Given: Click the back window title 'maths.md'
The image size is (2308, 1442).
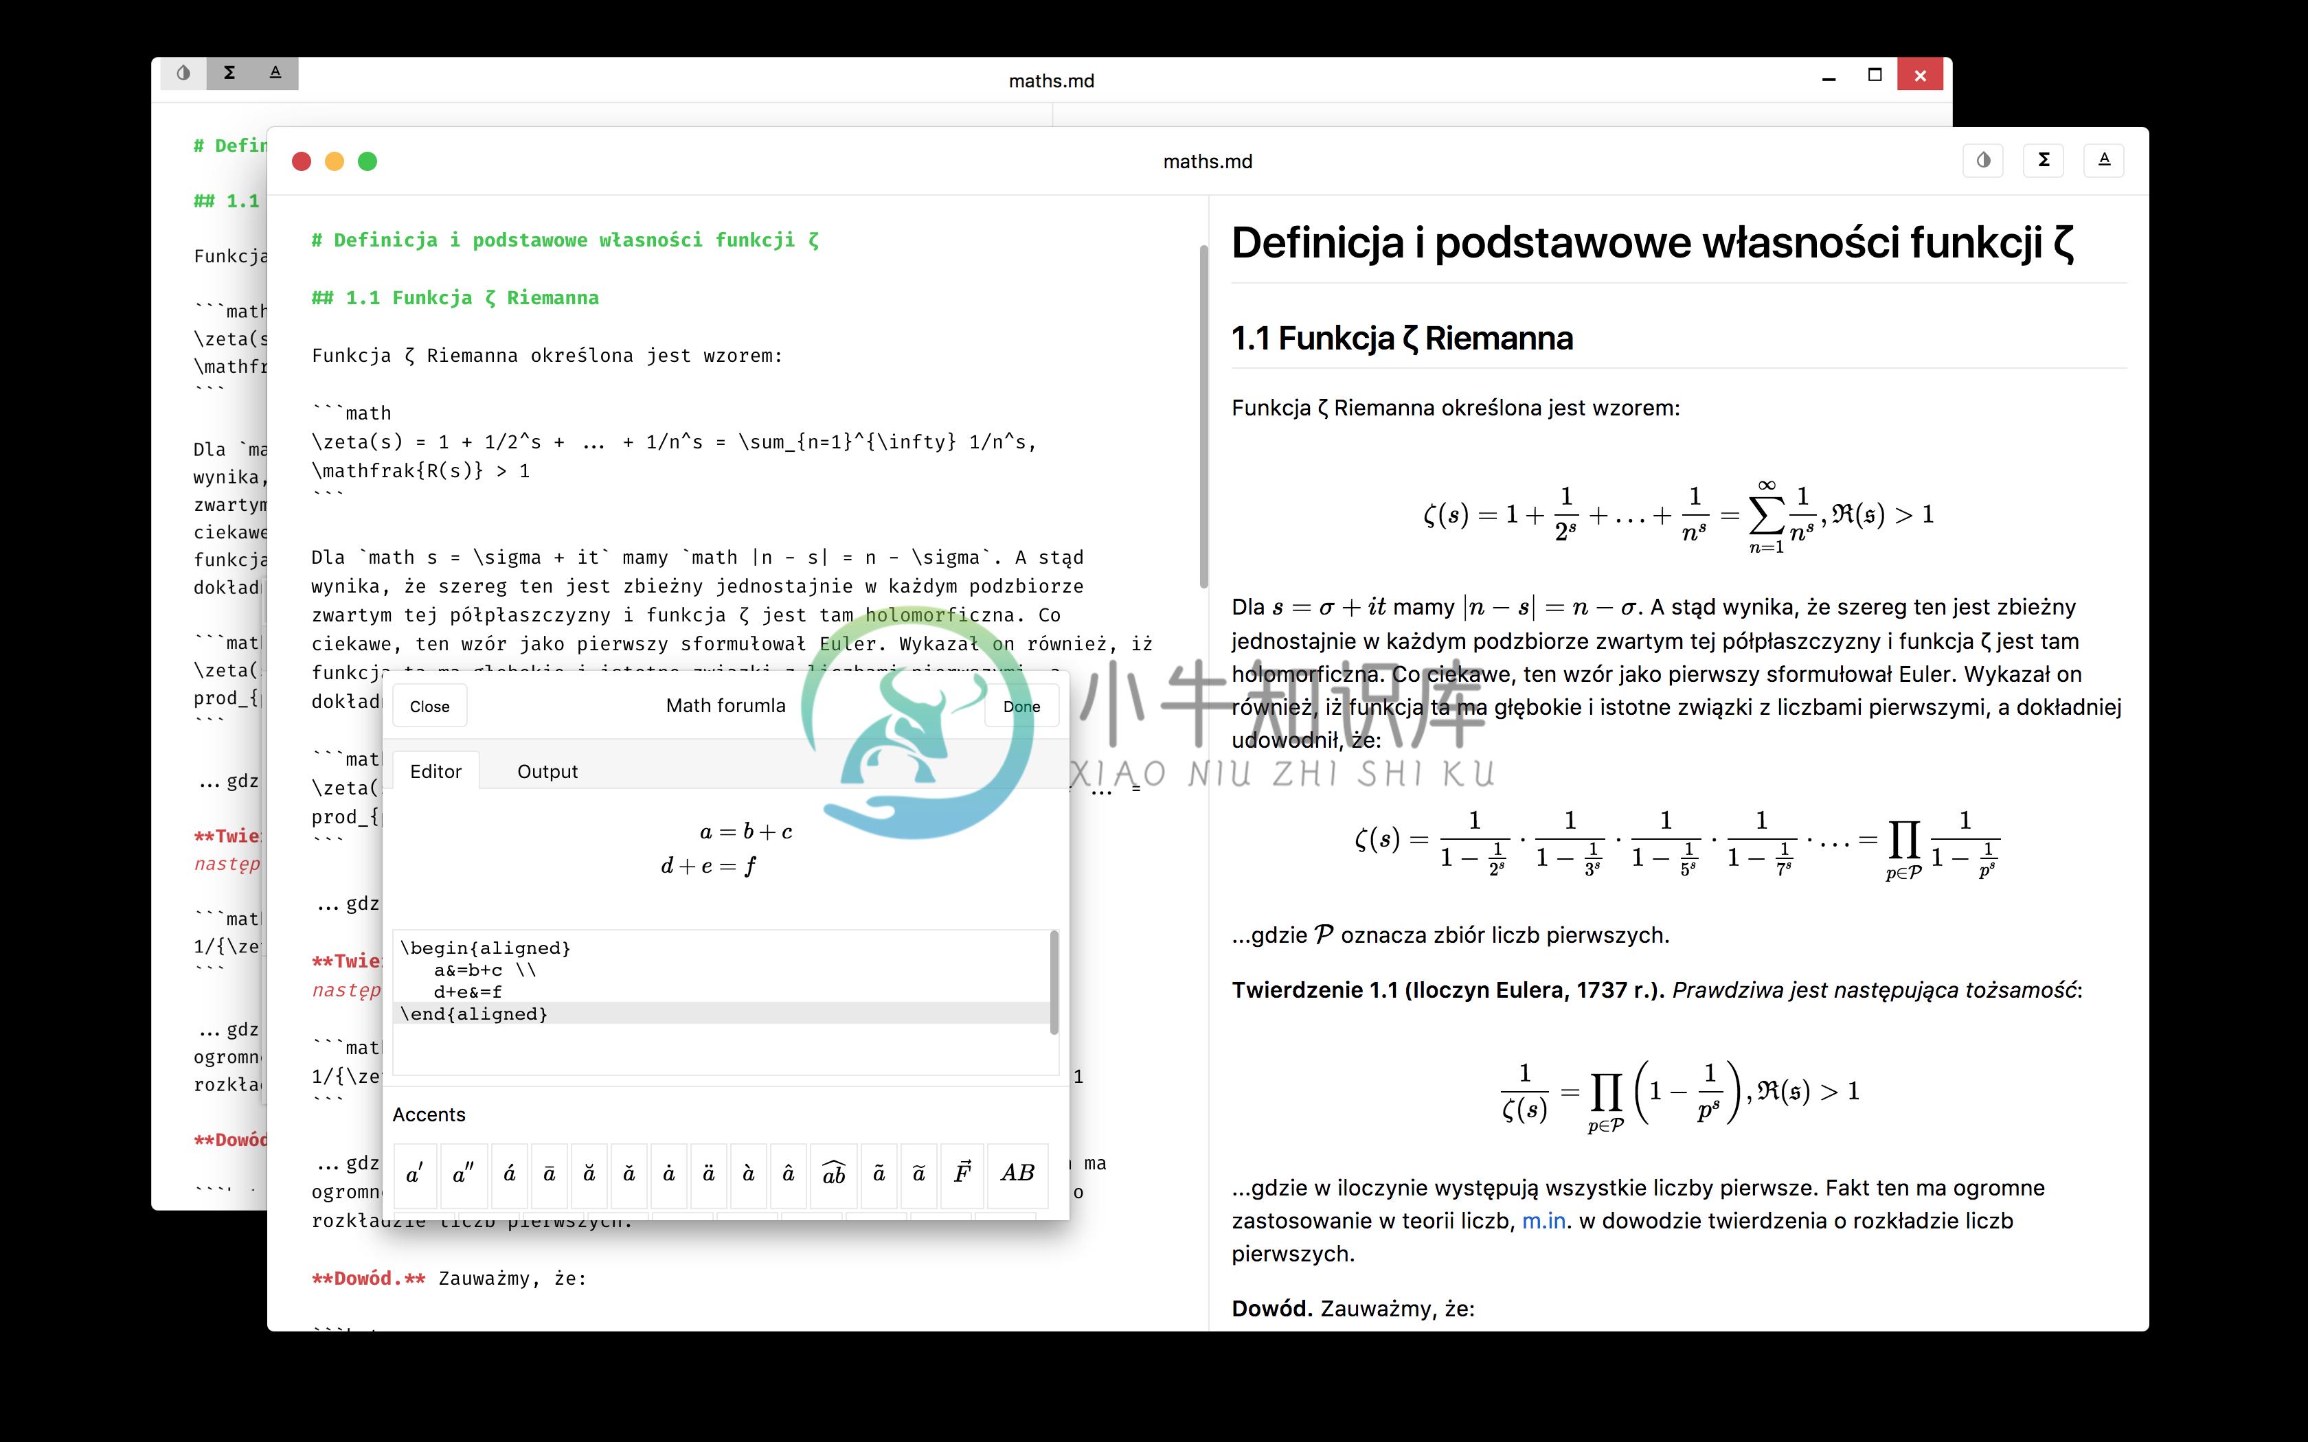Looking at the screenshot, I should [1051, 81].
